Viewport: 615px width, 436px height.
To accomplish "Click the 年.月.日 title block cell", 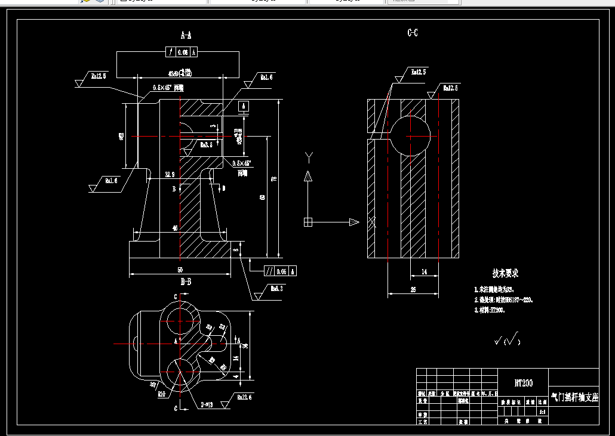I will pos(490,393).
